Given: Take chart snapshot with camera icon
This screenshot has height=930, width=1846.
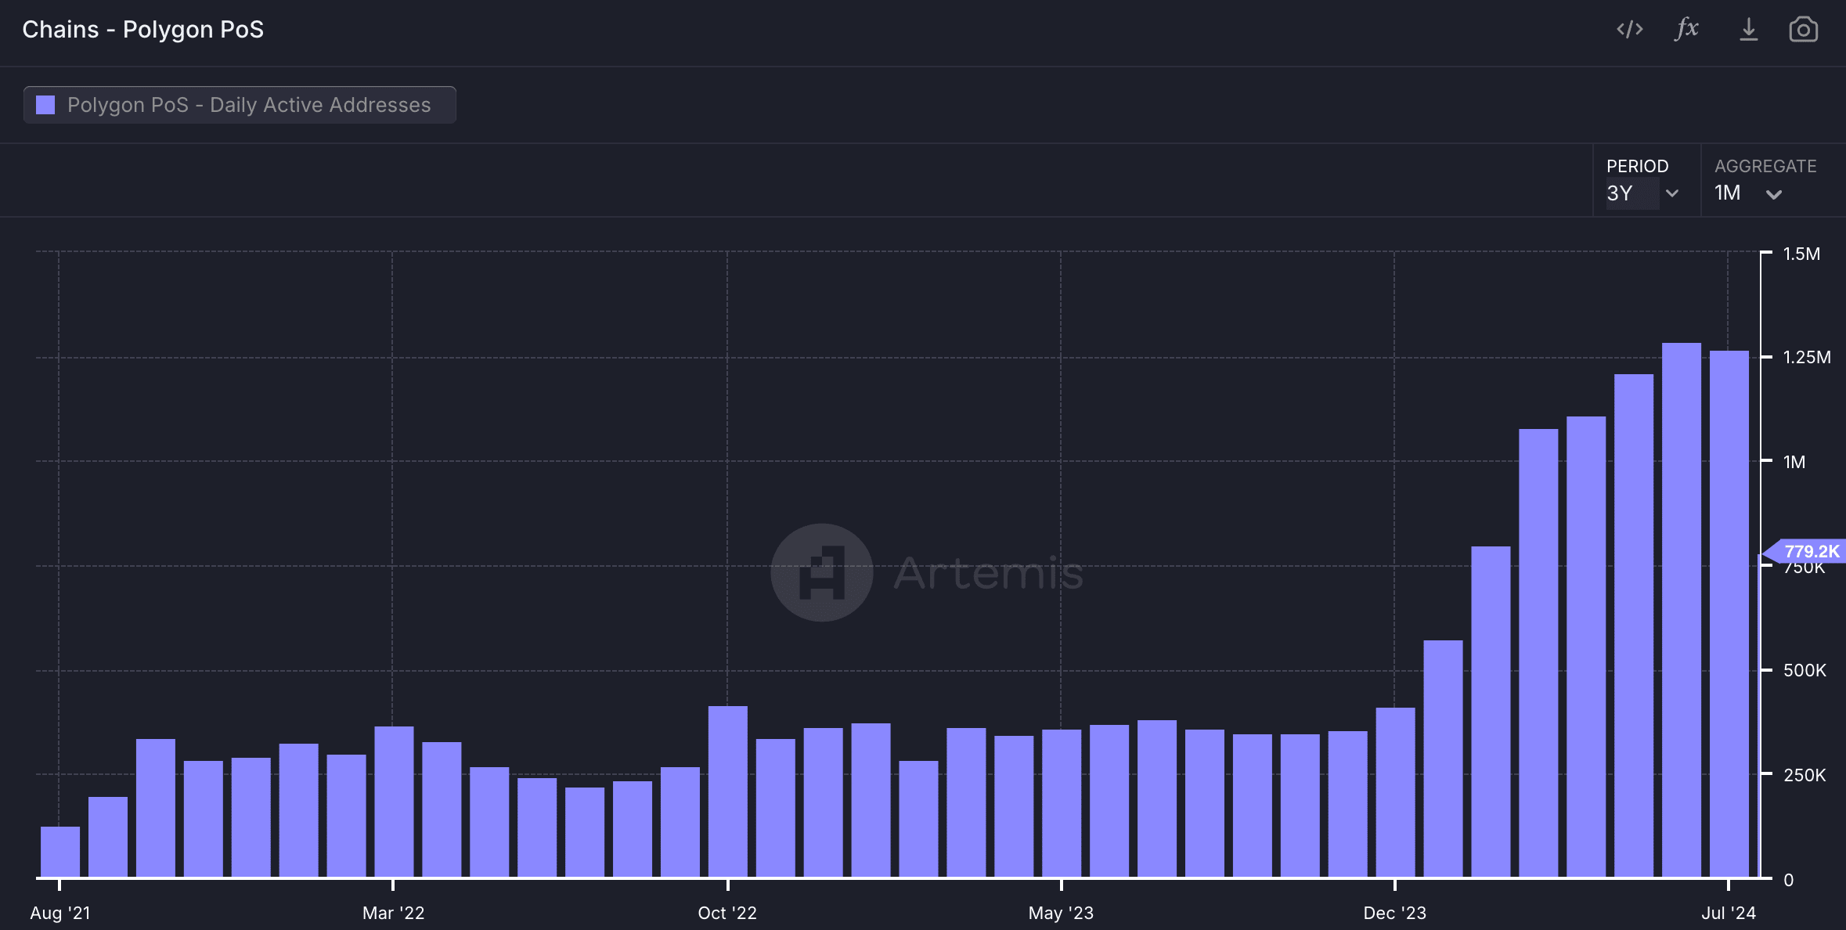Looking at the screenshot, I should coord(1803,30).
